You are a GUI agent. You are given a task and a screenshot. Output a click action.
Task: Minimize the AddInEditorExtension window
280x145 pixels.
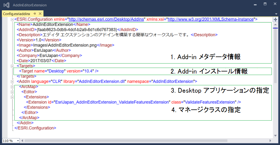[255, 5]
